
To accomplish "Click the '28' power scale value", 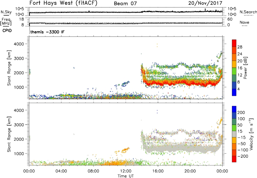I will (240, 47).
